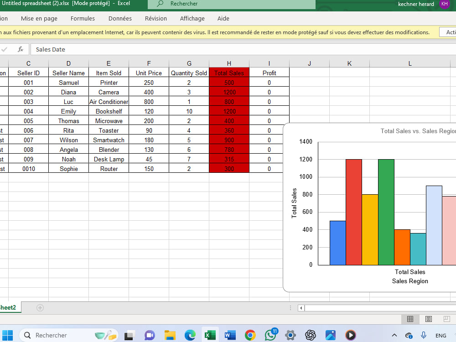Click the orange 400 chart bar
Viewport: 456px width, 342px height.
coord(402,247)
